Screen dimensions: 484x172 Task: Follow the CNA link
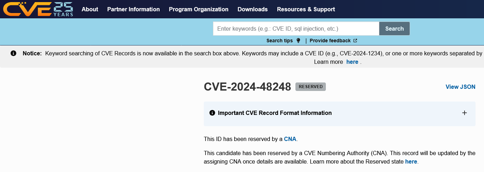pos(290,139)
